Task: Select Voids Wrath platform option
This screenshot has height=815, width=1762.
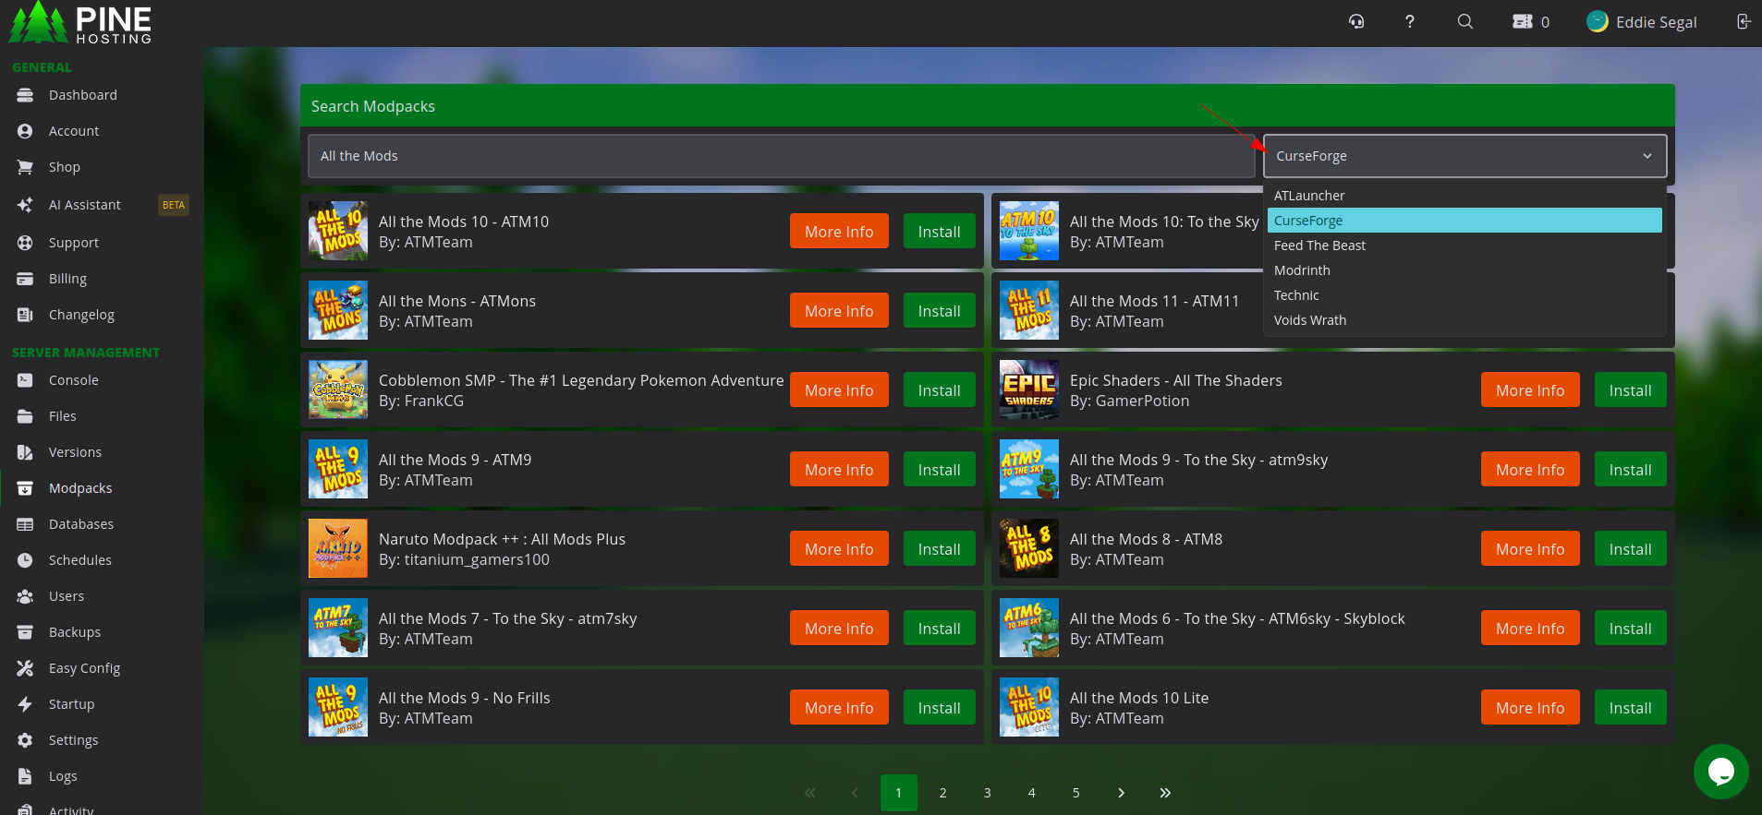Action: [x=1464, y=320]
